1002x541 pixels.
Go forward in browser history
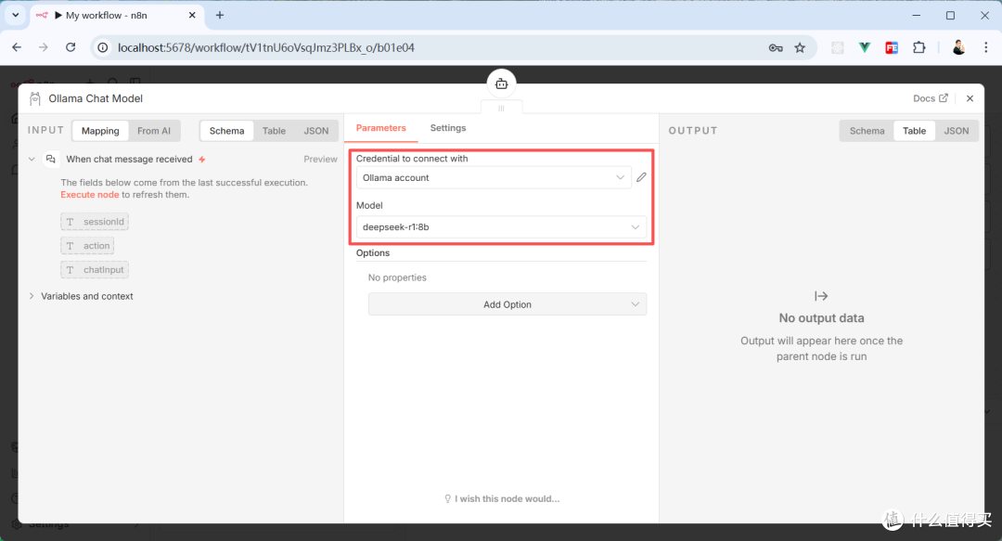click(x=44, y=47)
